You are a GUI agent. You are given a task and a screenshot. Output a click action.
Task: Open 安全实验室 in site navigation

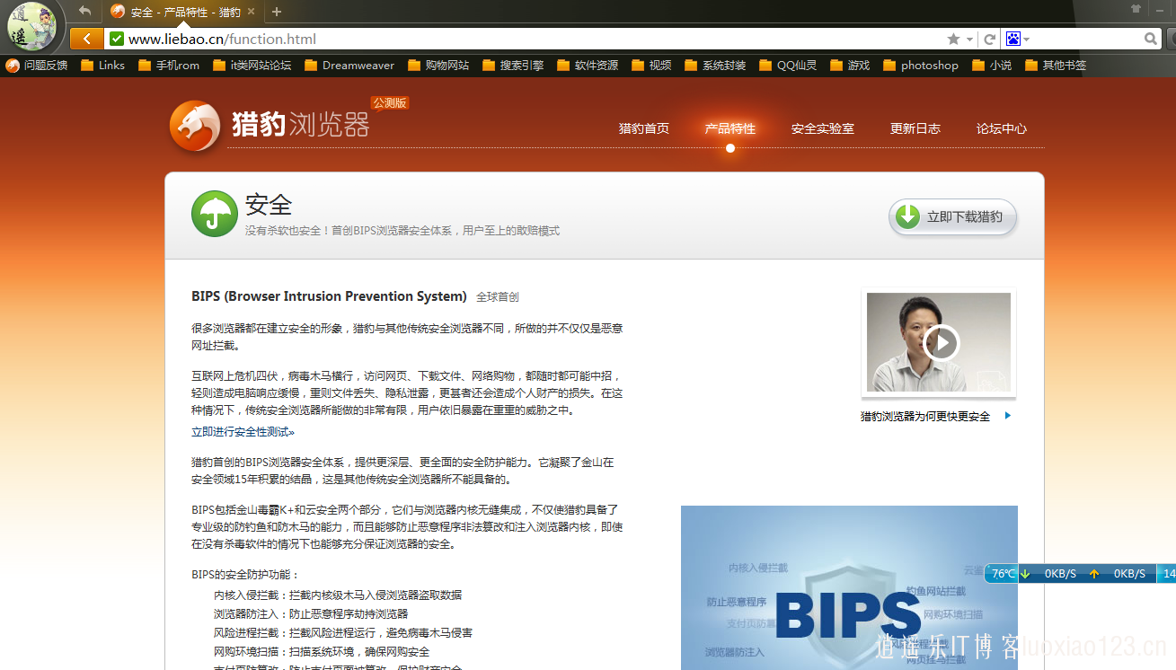823,128
